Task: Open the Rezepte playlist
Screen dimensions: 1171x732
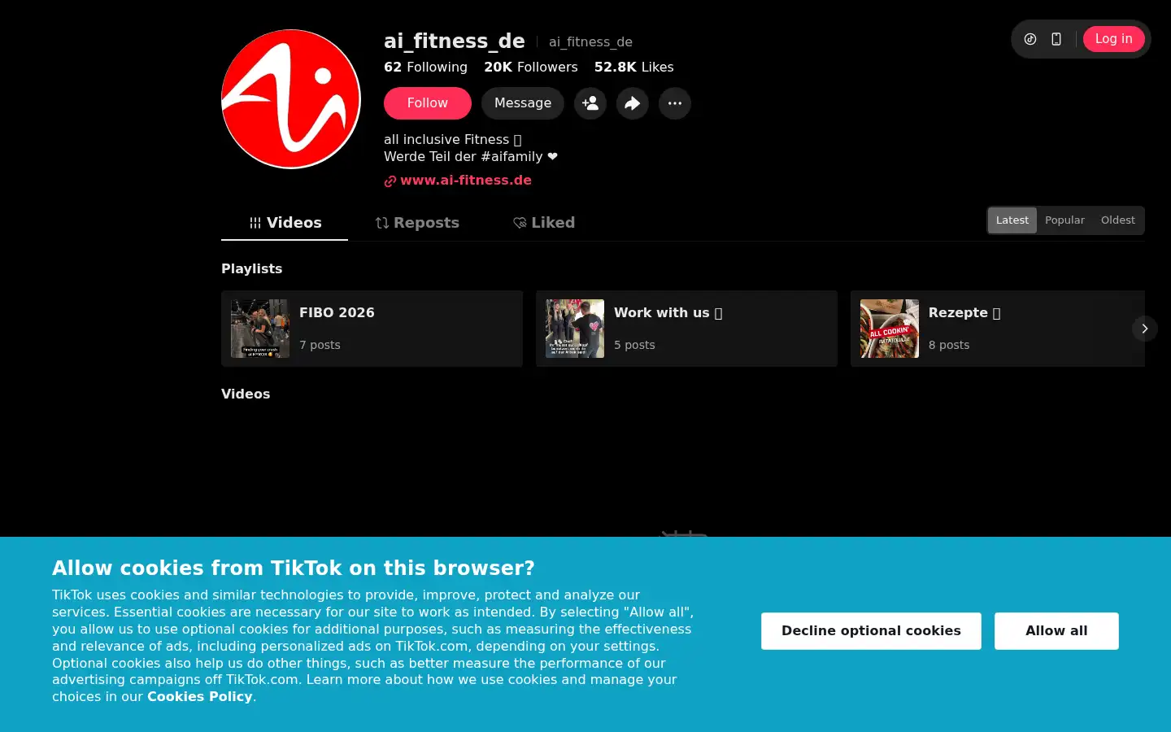Action: coord(998,329)
